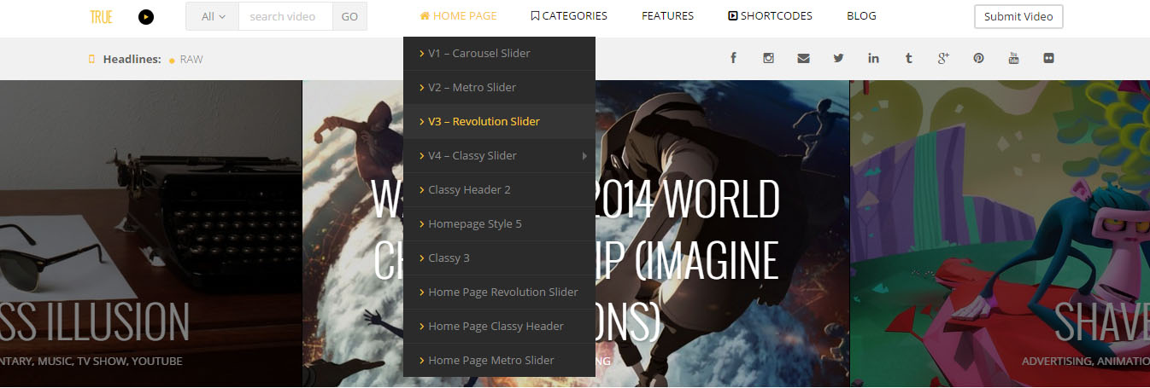Open the Instagram social link
Image resolution: width=1150 pixels, height=388 pixels.
click(768, 58)
